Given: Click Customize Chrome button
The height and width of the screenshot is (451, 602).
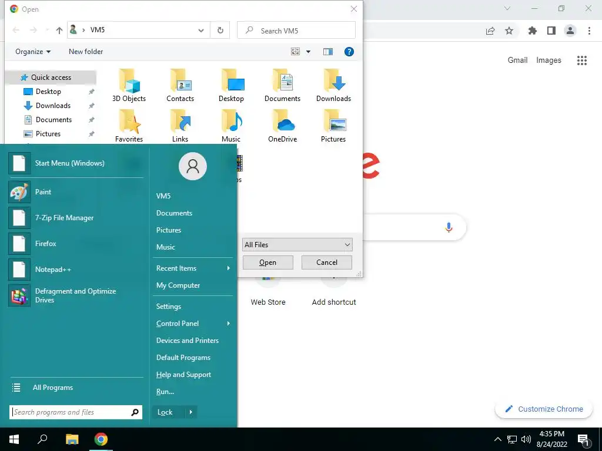Looking at the screenshot, I should [x=544, y=409].
